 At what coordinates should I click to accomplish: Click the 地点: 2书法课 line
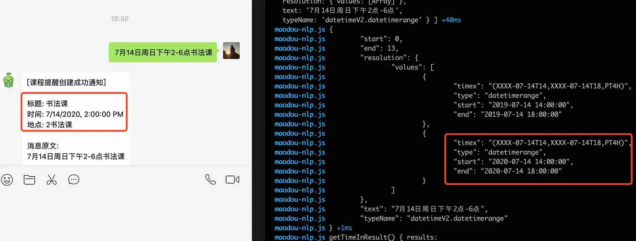click(x=50, y=125)
